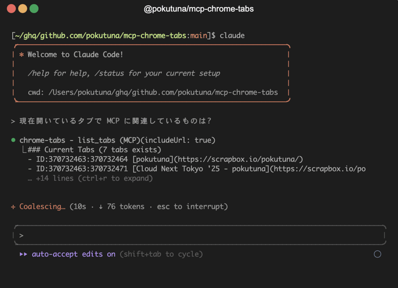Click the orange asterisk beside Welcome

21,55
